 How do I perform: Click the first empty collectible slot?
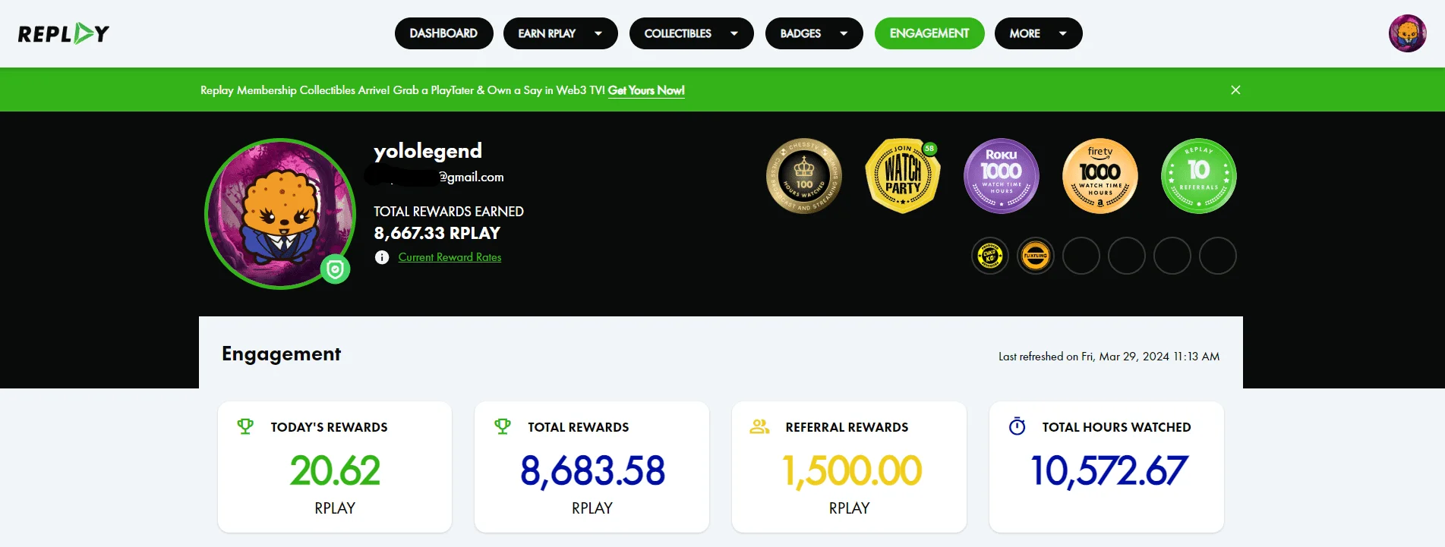[x=1081, y=256]
